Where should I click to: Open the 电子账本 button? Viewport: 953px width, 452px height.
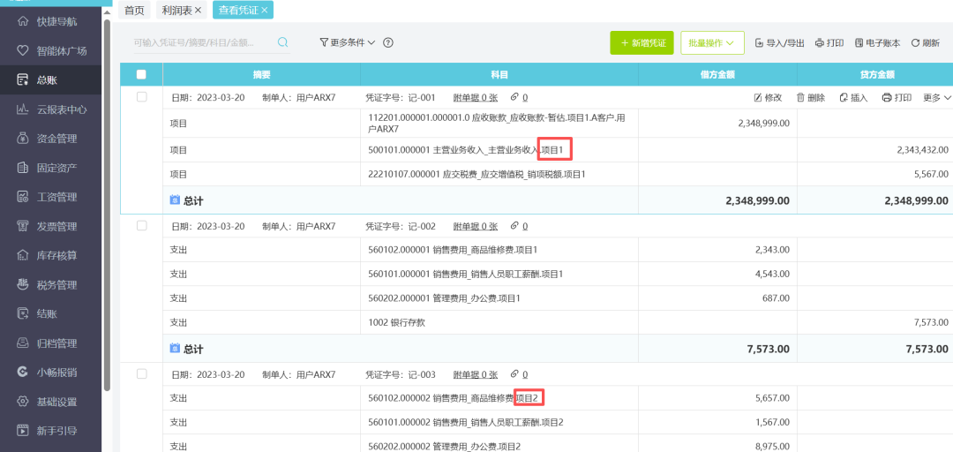click(878, 43)
